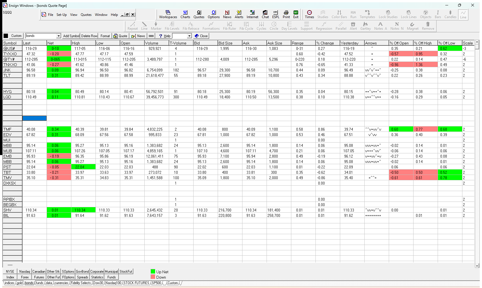
Task: Open News from the main toolbar
Action: [x=227, y=14]
